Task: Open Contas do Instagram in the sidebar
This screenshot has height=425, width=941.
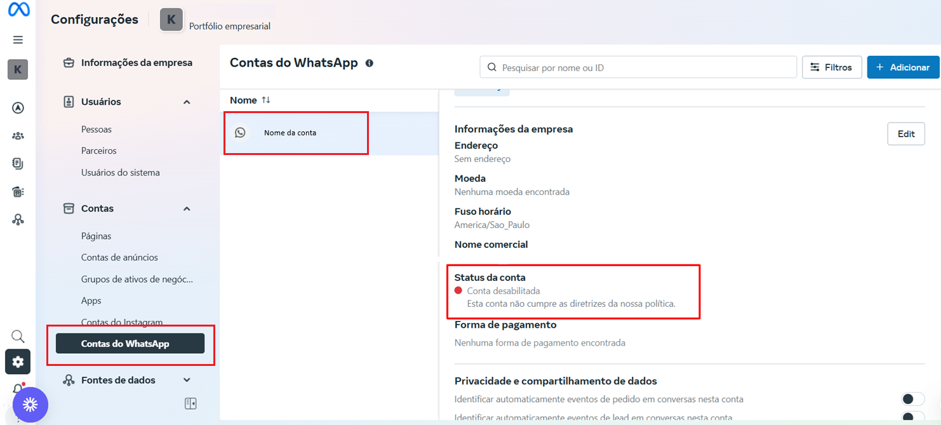Action: tap(122, 322)
